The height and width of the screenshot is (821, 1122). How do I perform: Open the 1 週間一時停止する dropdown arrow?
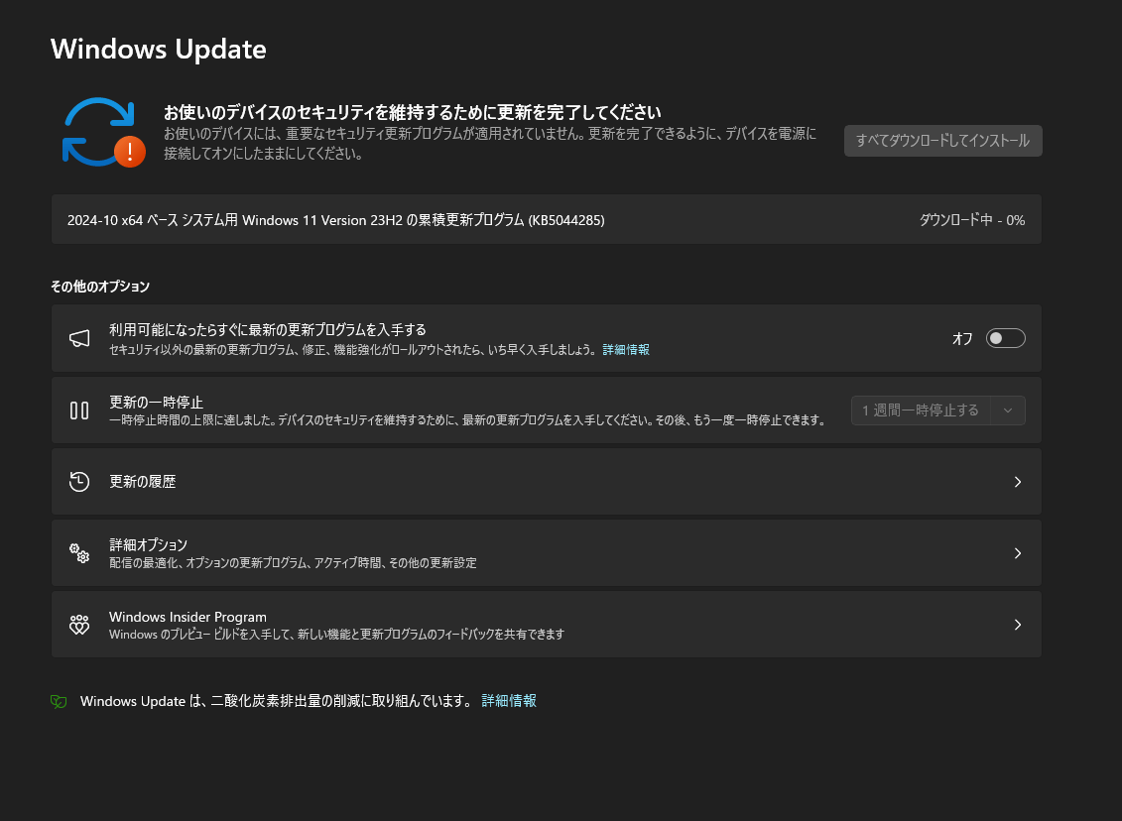[1008, 410]
